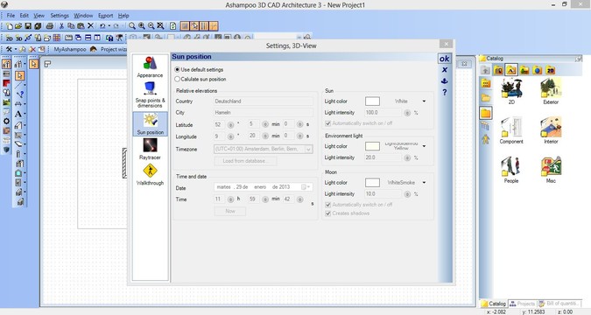Open the Walkthrough settings page
Image resolution: width=591 pixels, height=315 pixels.
(x=150, y=174)
